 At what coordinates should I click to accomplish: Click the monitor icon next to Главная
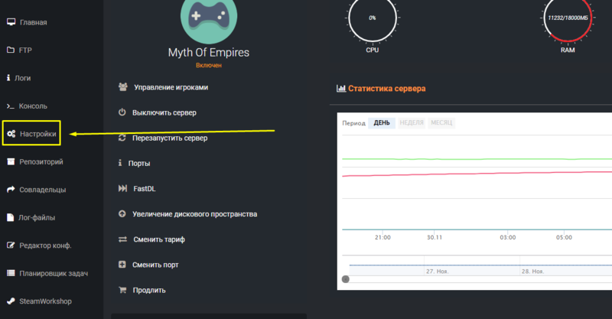pos(11,22)
